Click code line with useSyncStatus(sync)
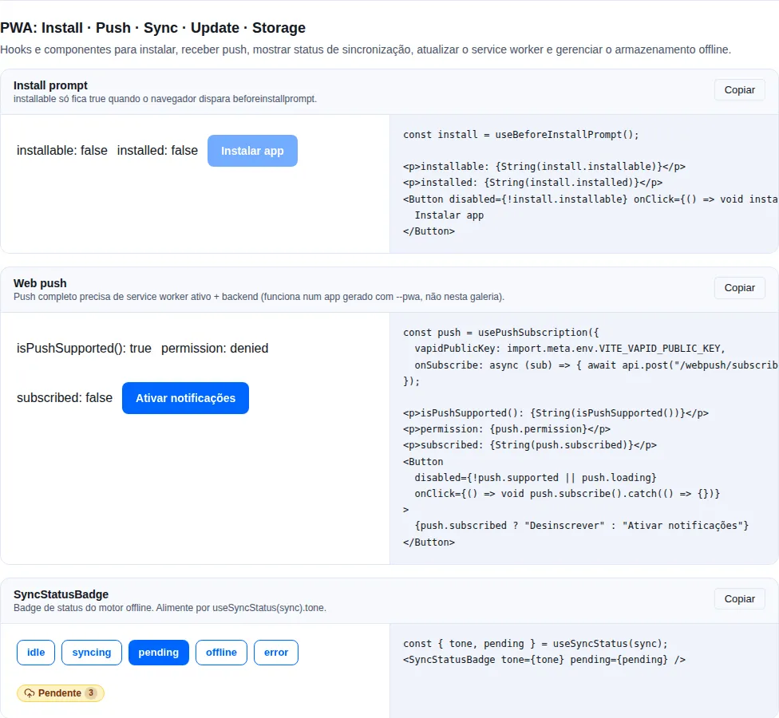This screenshot has width=779, height=718. pyautogui.click(x=535, y=644)
